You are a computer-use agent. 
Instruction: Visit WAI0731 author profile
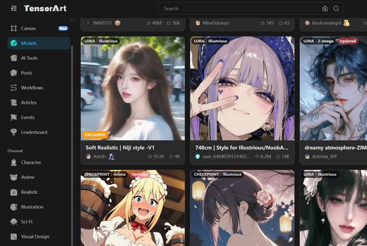(x=102, y=23)
